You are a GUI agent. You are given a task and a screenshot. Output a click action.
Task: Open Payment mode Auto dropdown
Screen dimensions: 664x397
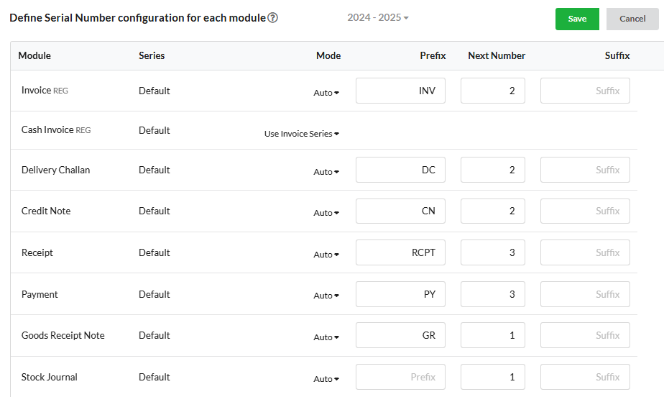(326, 296)
